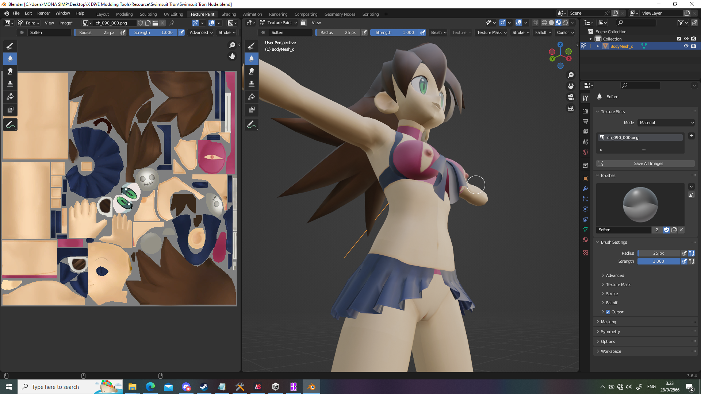The image size is (701, 394).
Task: Toggle X-ray in 3D viewport header
Action: (x=535, y=23)
